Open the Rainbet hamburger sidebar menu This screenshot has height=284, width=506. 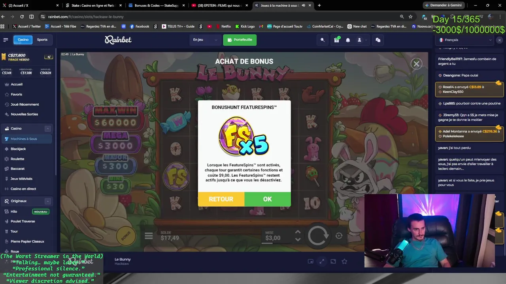[x=6, y=40]
